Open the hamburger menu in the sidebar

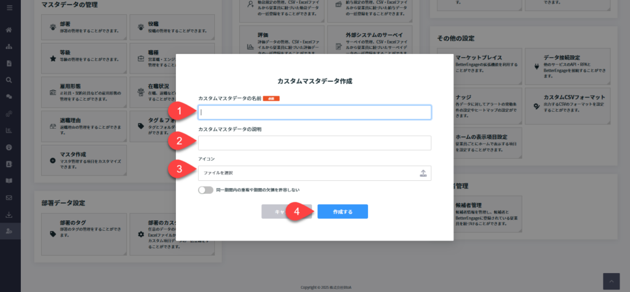pos(10,7)
